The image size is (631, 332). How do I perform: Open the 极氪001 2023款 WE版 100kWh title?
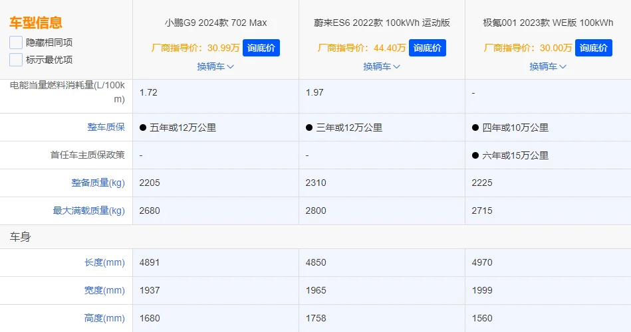tap(548, 23)
